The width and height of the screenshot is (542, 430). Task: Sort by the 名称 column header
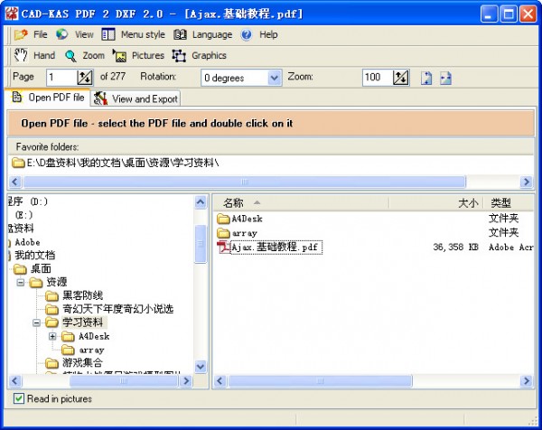click(301, 203)
